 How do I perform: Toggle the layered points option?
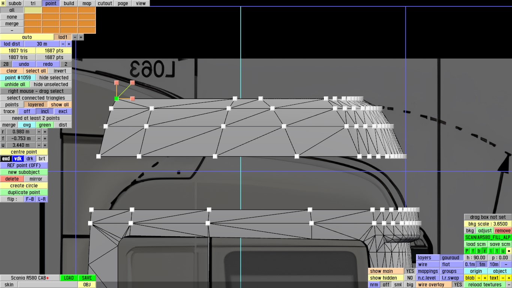(36, 105)
